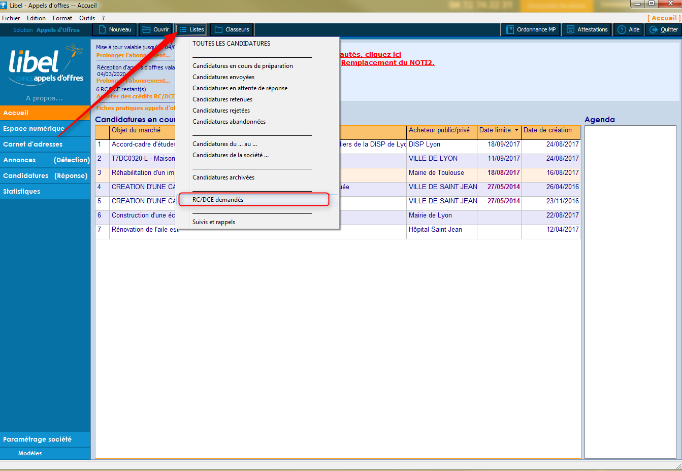Open Statistiques in the sidebar
The width and height of the screenshot is (682, 471).
pos(45,192)
